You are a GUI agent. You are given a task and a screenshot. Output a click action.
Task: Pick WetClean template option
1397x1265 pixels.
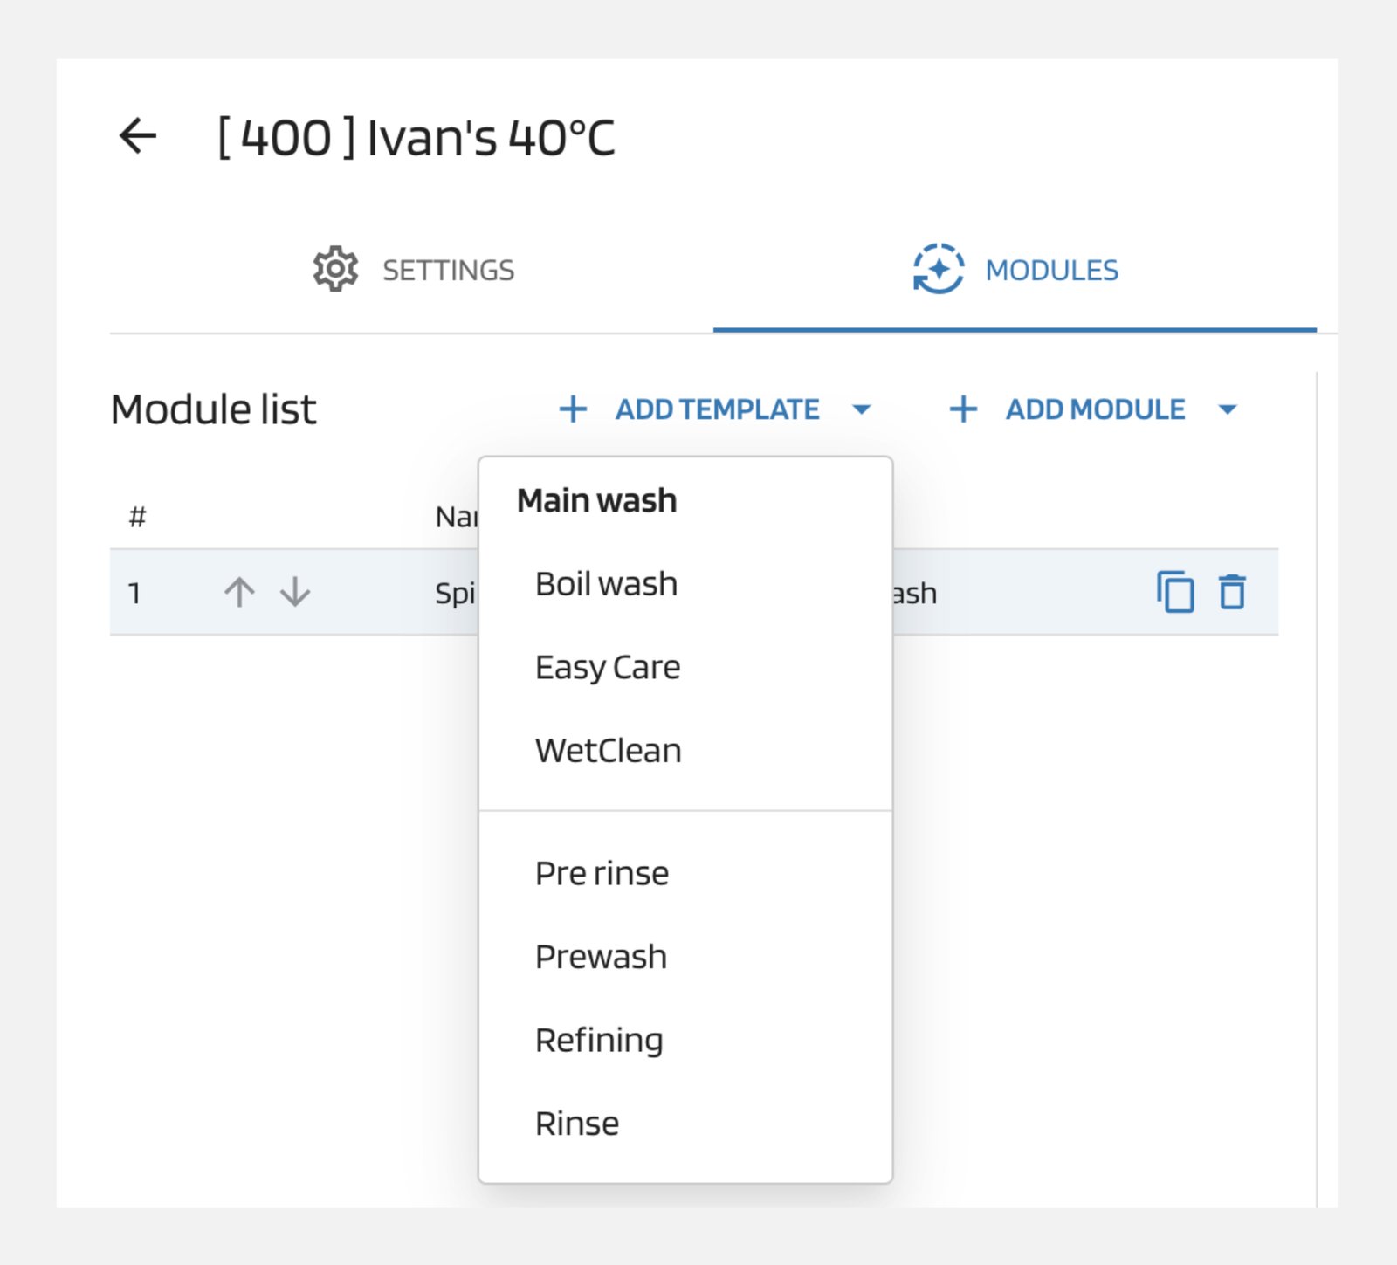pos(608,751)
